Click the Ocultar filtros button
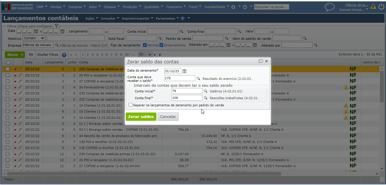The image size is (386, 185). [x=47, y=55]
